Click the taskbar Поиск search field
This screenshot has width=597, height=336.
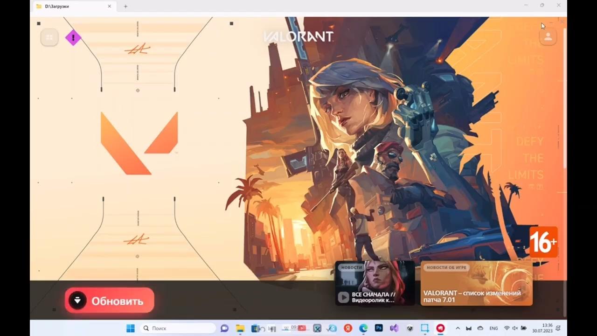click(x=177, y=328)
